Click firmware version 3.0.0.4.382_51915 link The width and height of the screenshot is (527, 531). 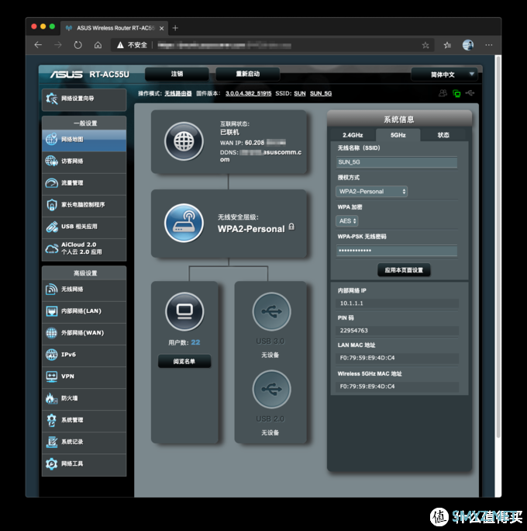click(x=249, y=93)
